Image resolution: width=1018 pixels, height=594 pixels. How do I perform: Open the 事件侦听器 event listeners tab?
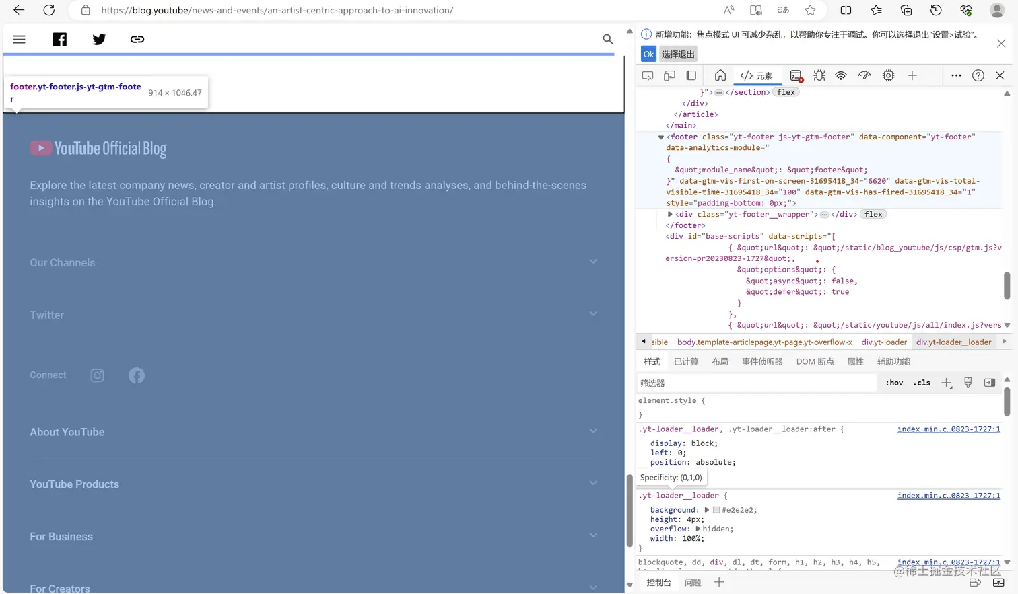coord(762,362)
